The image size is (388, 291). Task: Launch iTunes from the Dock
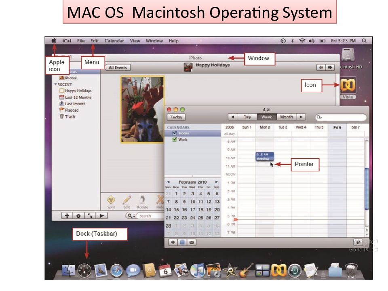(197, 270)
